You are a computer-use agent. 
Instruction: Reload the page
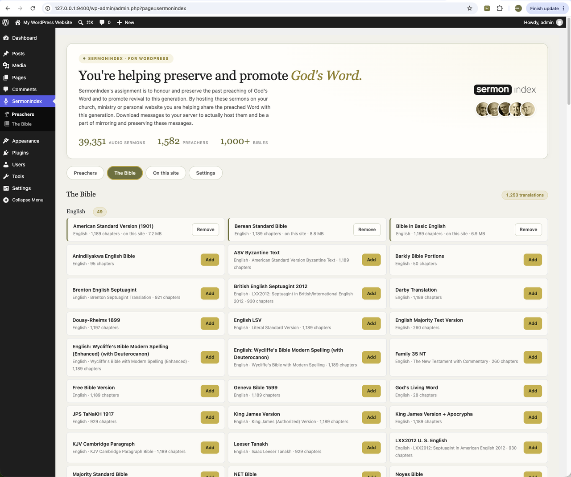(x=33, y=8)
